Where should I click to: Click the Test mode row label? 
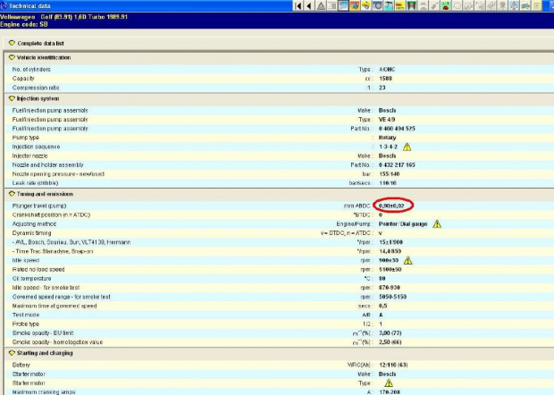click(26, 315)
